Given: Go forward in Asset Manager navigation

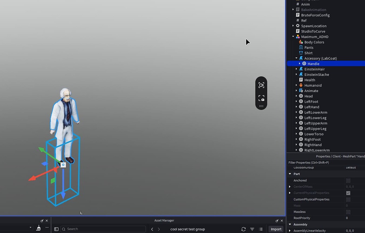Looking at the screenshot, I should [159, 229].
